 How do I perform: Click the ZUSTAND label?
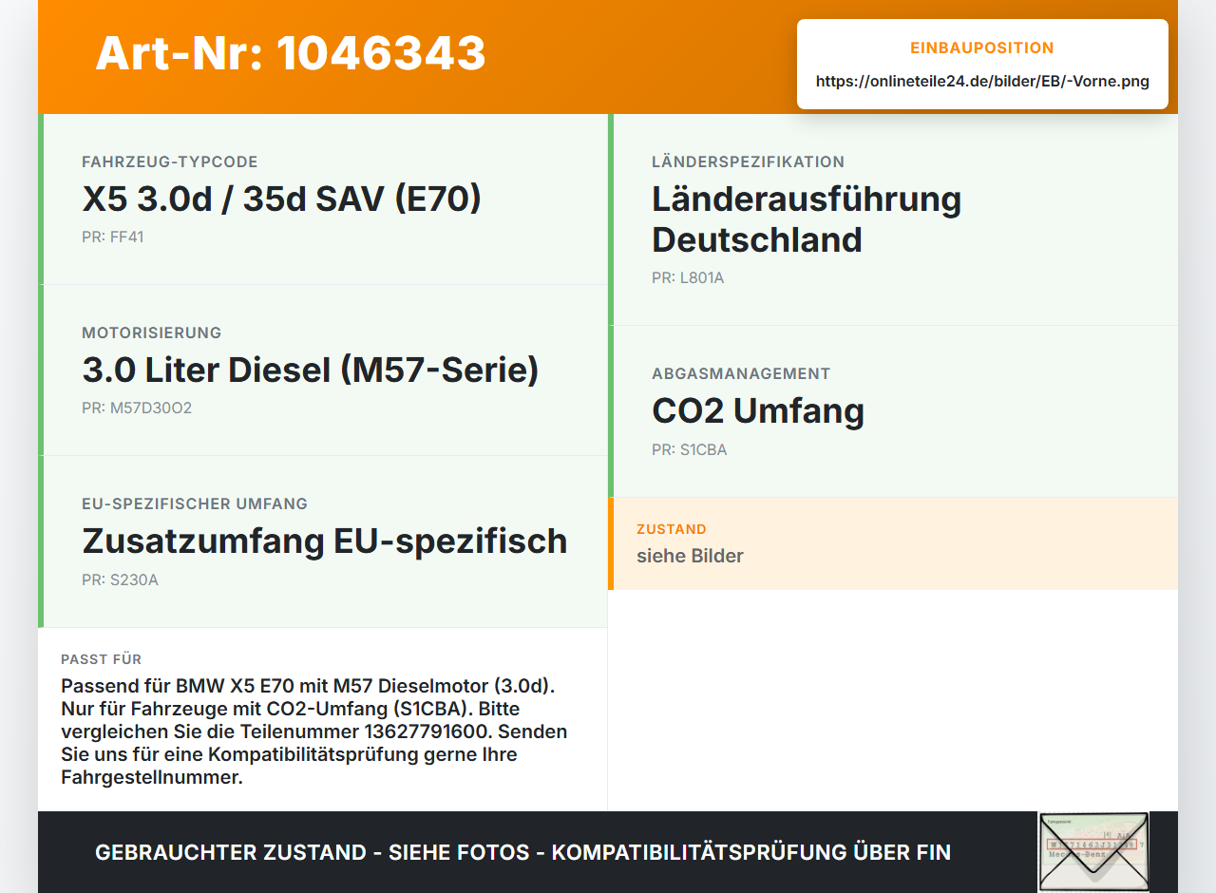coord(672,529)
